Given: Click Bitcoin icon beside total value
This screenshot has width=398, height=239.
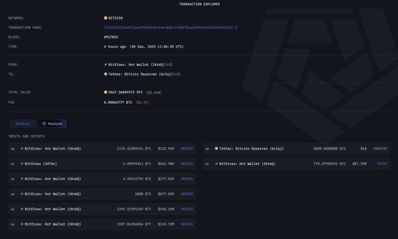Looking at the screenshot, I should coord(105,92).
